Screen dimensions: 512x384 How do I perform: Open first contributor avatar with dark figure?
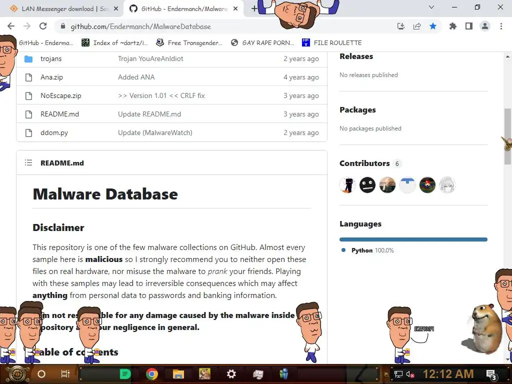pos(347,185)
